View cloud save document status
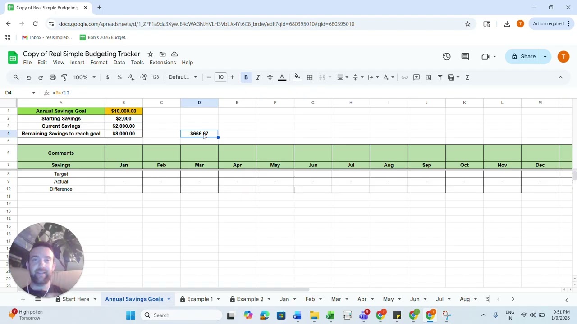 tap(174, 54)
